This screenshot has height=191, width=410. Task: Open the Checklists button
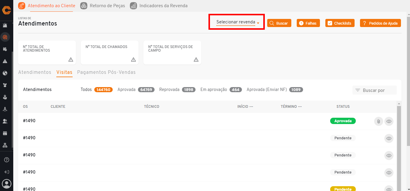tap(340, 23)
